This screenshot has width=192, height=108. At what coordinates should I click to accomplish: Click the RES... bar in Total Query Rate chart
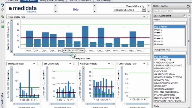point(133,39)
